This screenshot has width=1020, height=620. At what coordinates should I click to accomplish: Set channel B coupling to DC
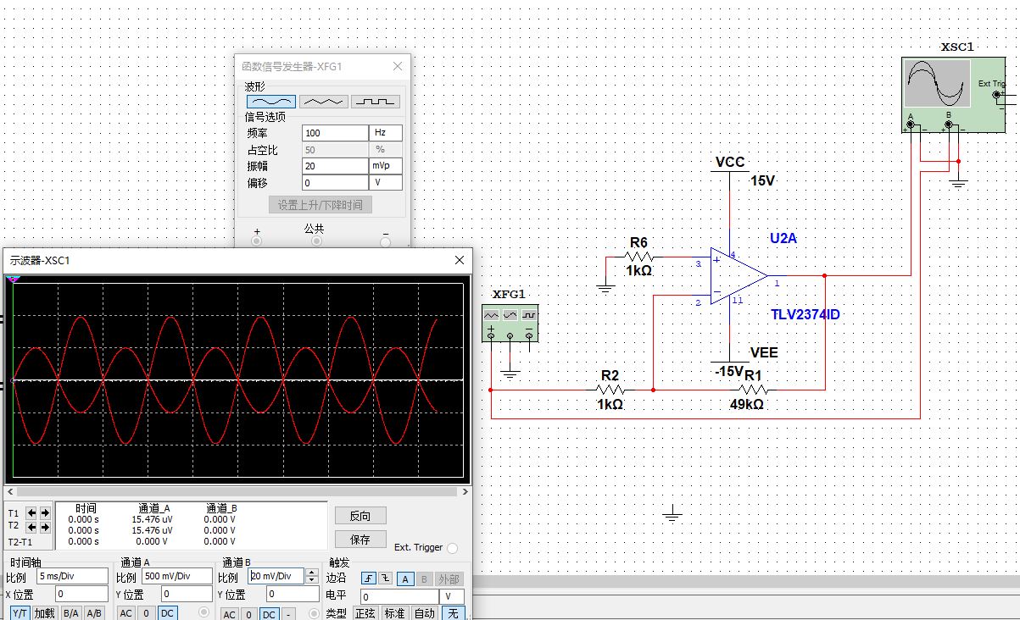[269, 615]
